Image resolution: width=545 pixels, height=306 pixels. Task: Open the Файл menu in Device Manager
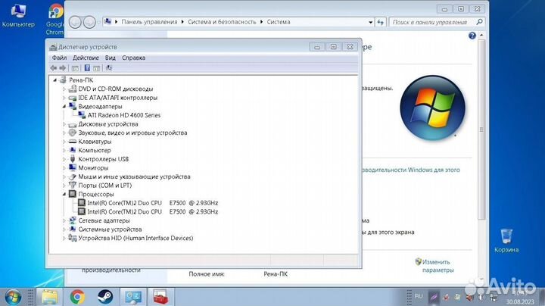click(59, 58)
